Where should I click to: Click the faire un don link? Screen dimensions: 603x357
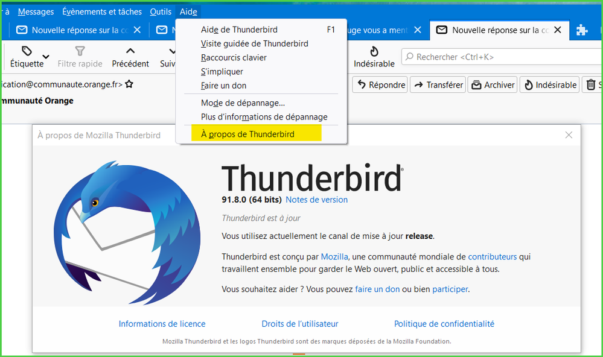(x=377, y=289)
